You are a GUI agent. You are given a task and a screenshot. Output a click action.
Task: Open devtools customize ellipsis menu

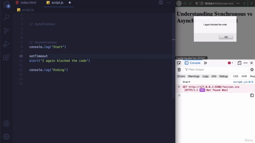point(245,63)
